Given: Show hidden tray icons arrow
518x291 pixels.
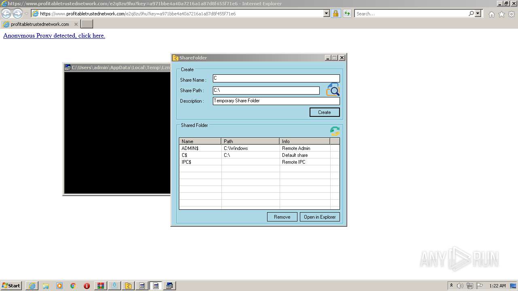Looking at the screenshot, I should point(451,285).
